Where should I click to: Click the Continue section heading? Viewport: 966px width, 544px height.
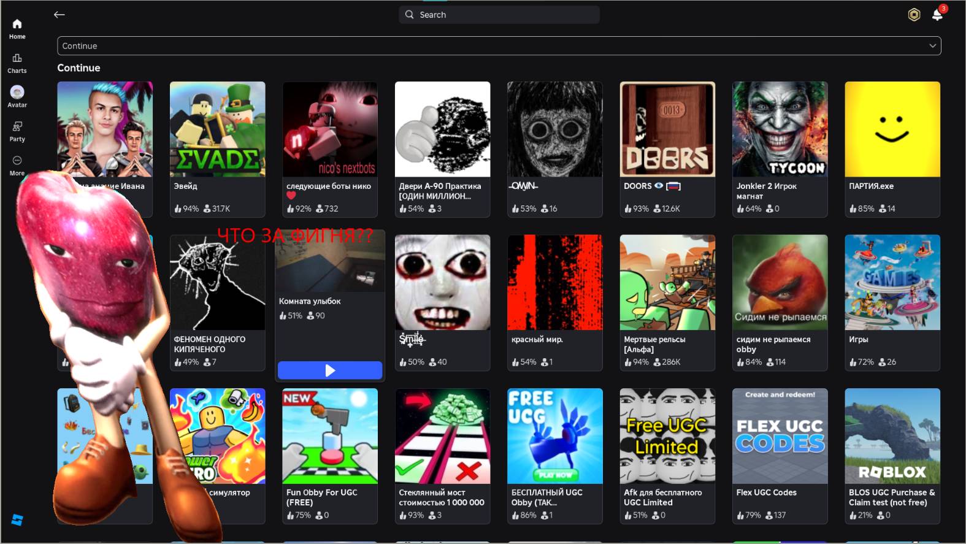click(x=79, y=68)
